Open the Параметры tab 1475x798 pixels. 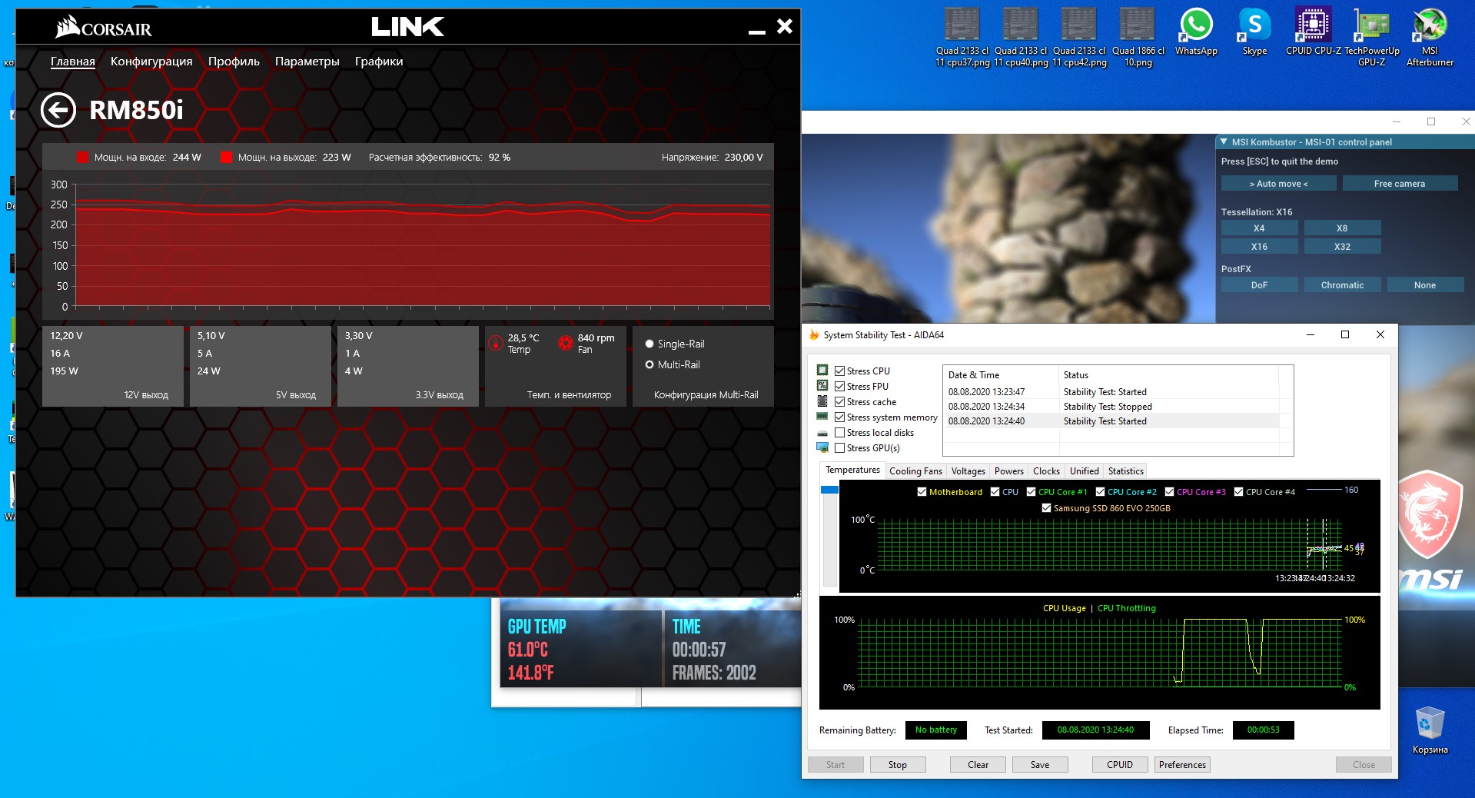(307, 62)
